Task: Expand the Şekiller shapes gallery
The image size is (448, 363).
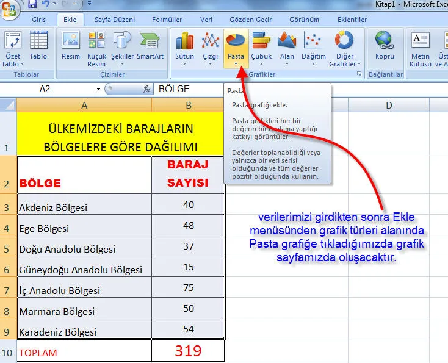Action: 122,48
